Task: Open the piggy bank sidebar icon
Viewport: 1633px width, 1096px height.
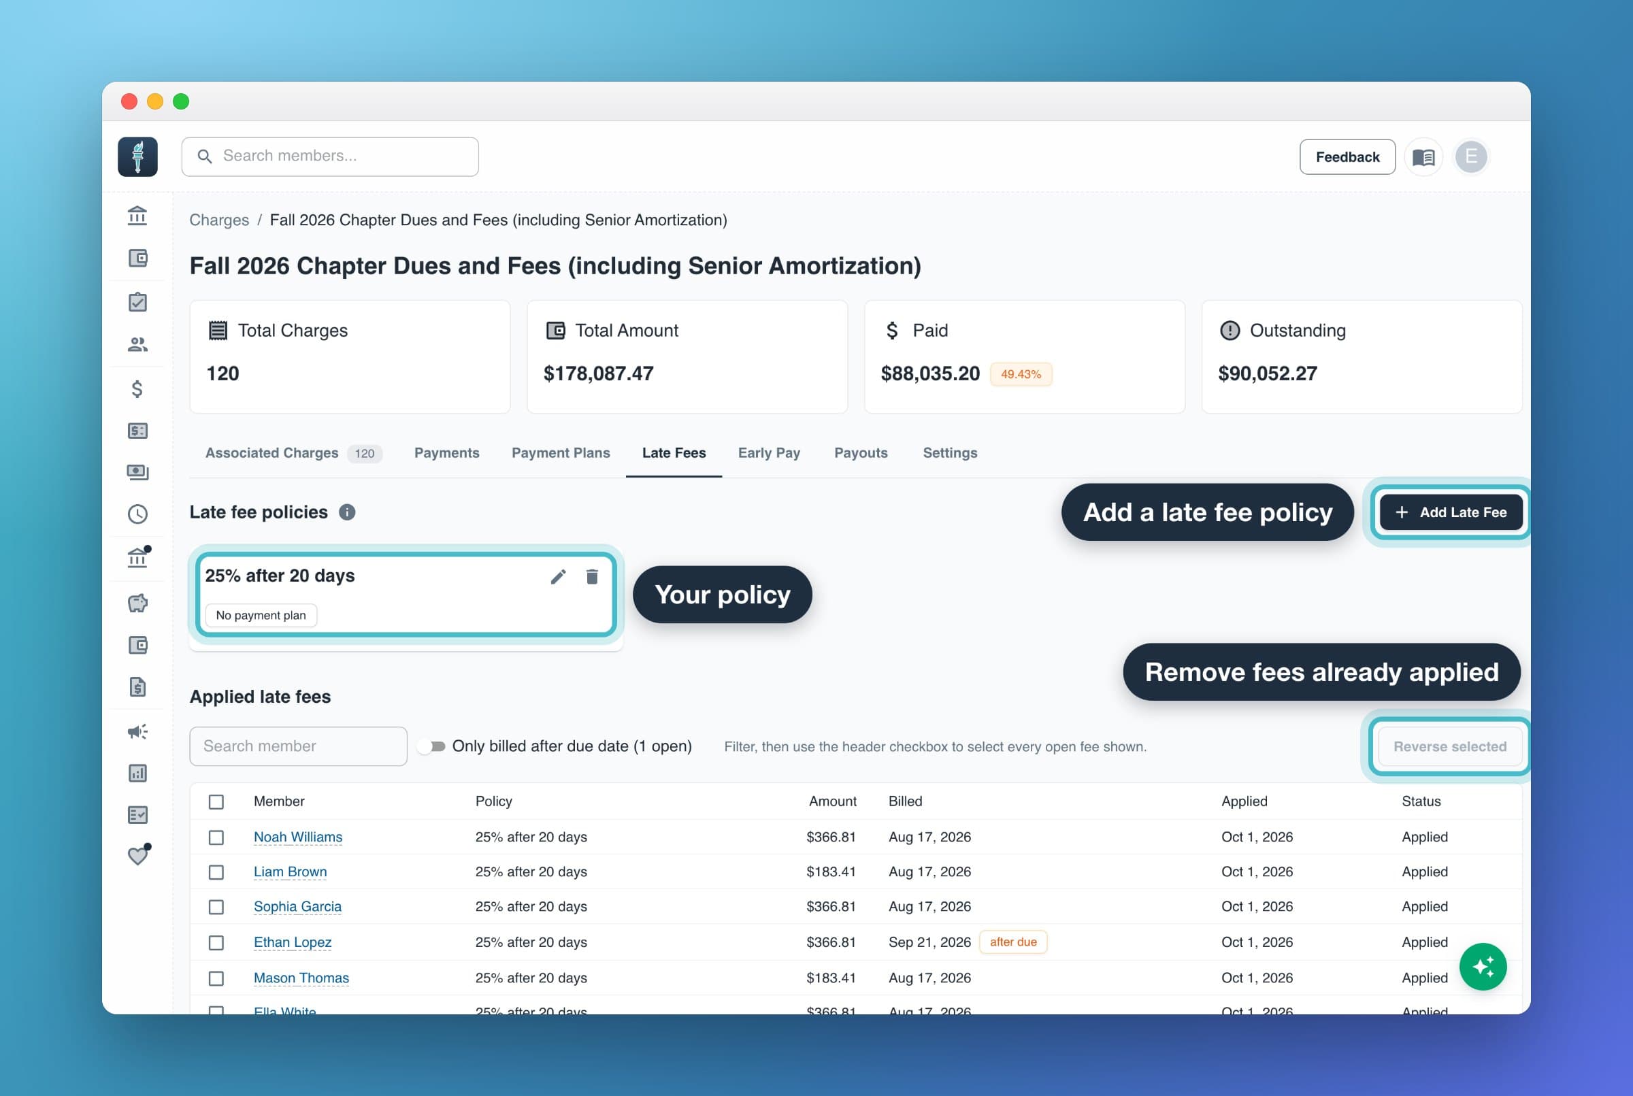Action: coord(137,603)
